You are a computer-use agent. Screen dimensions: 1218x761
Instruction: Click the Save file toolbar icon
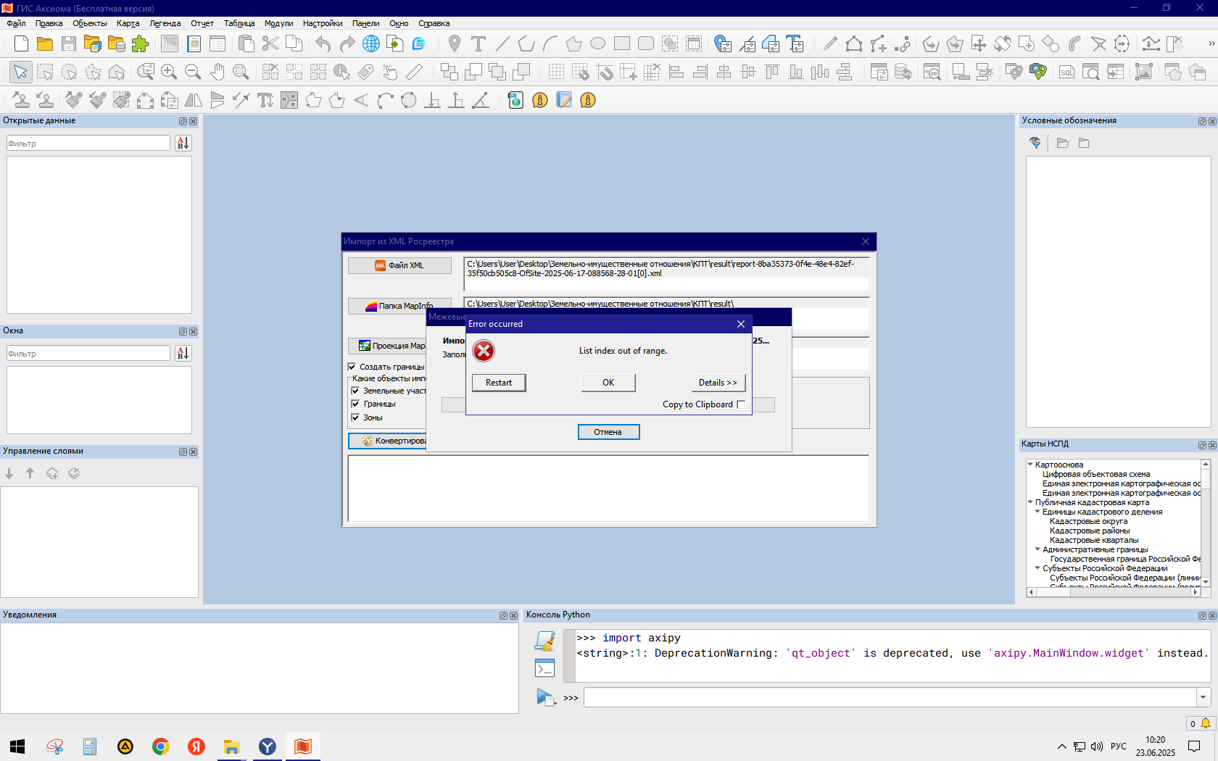pyautogui.click(x=69, y=43)
